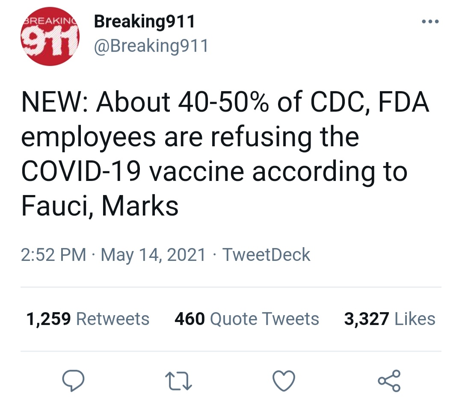Open the May 14, 2021 date link
The image size is (462, 405).
click(x=153, y=255)
